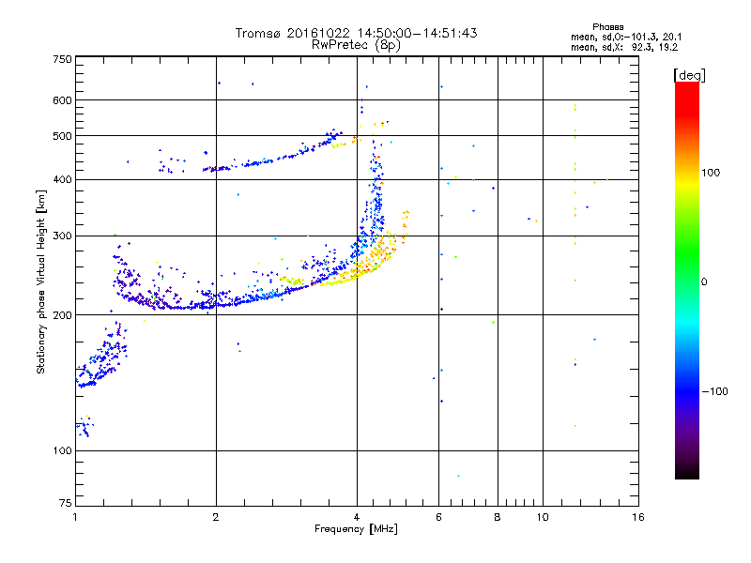
Task: Click the colorbar tick label "-100"
Action: [714, 391]
